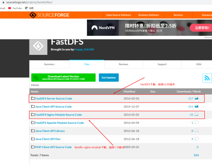This screenshot has height=165, width=212.
Task: Open download stats chart for FastDFS Server Source Code
Action: point(196,98)
